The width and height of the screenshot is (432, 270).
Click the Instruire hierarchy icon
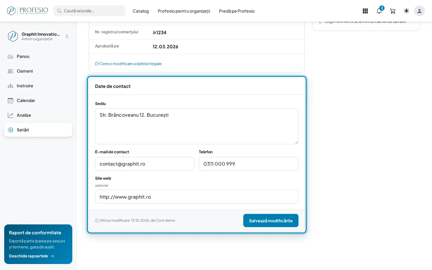coord(10,86)
